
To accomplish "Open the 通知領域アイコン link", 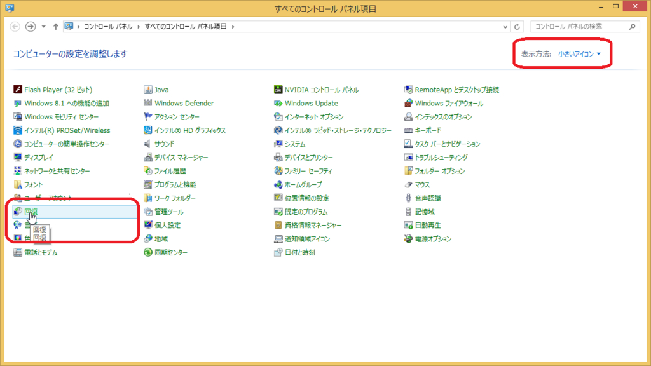I will coord(307,239).
